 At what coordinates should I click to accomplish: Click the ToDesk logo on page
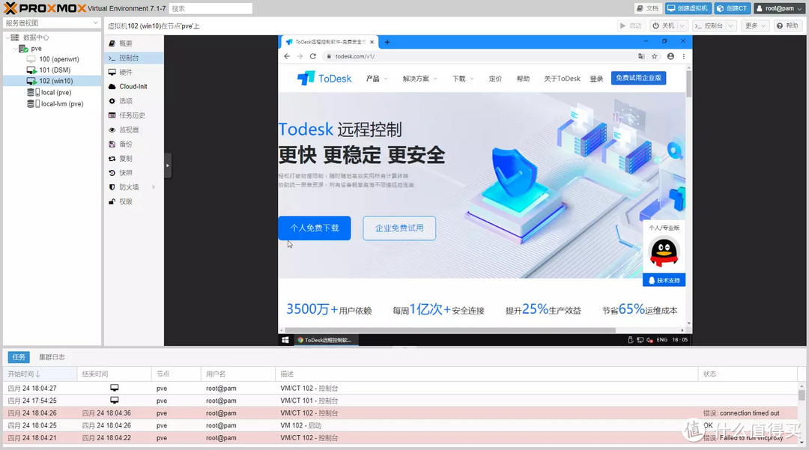pos(324,79)
